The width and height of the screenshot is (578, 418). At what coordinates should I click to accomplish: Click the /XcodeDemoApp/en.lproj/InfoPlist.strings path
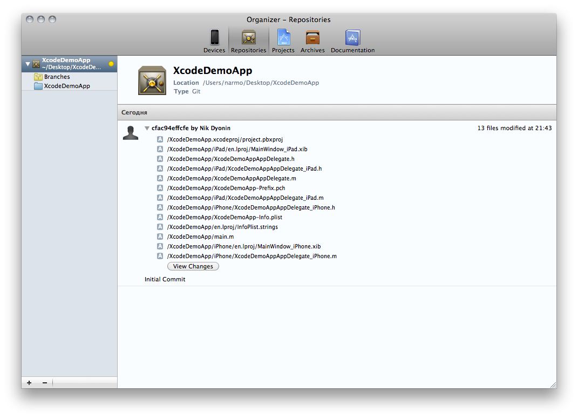click(222, 227)
